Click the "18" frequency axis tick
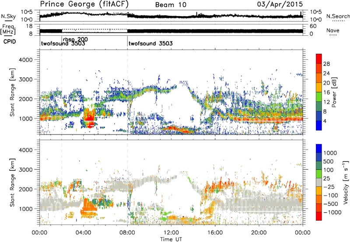Image resolution: width=350 pixels, height=242 pixels. [x=29, y=26]
